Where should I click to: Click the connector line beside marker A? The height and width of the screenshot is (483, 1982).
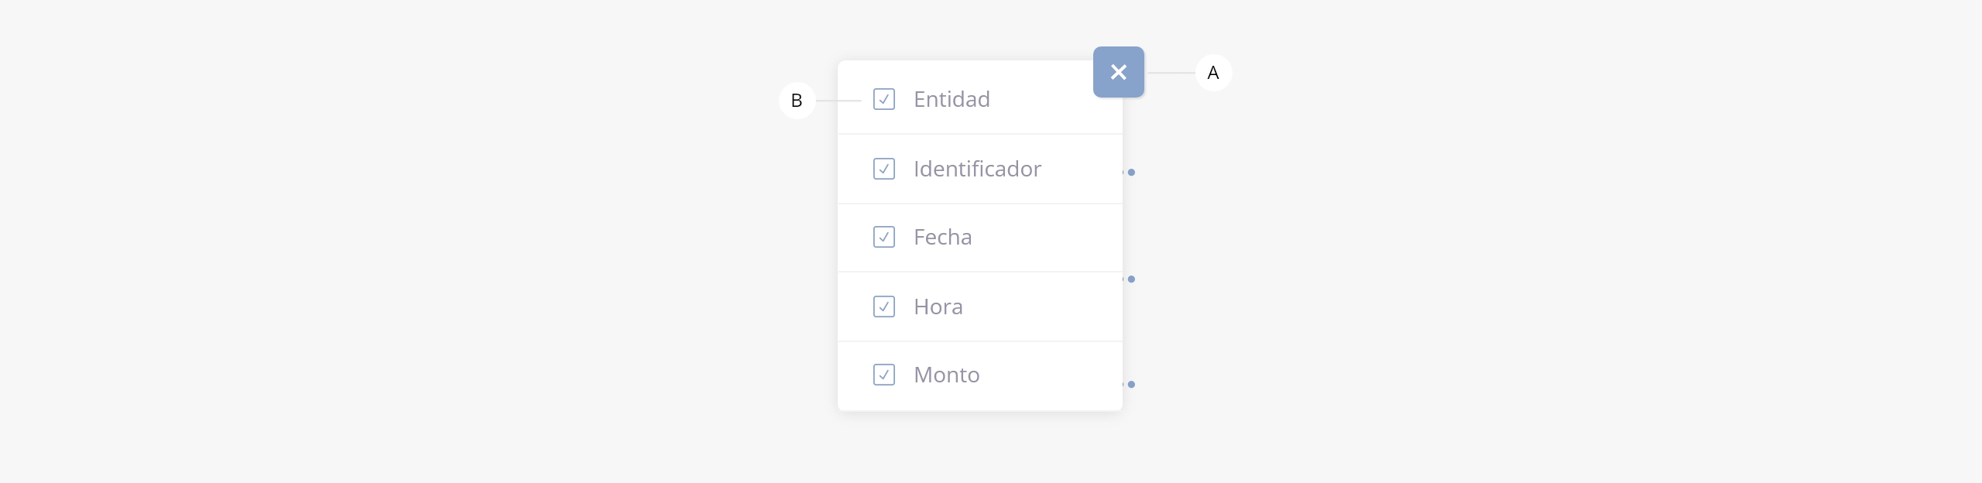pos(1171,73)
